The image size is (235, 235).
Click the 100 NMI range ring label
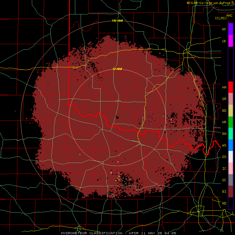click(117, 21)
